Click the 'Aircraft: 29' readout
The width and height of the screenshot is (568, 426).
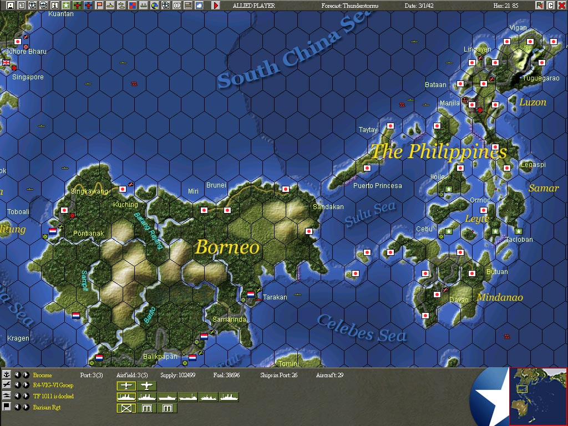(x=329, y=375)
